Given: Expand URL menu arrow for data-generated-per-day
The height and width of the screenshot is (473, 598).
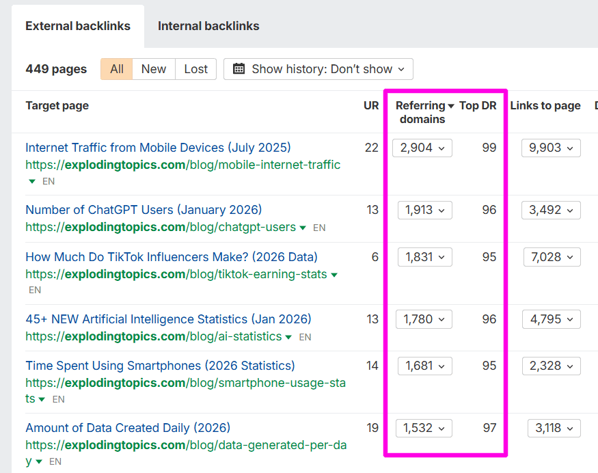Looking at the screenshot, I should click(39, 461).
